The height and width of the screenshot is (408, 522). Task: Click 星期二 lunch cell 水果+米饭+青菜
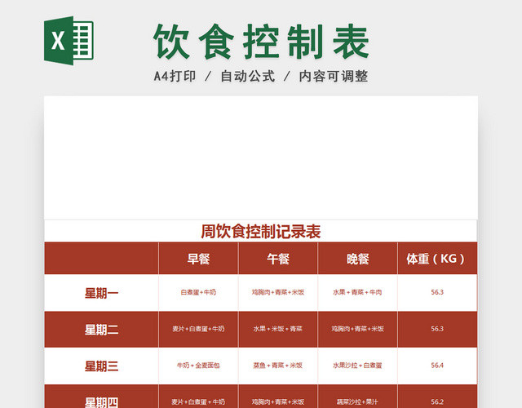(x=278, y=329)
